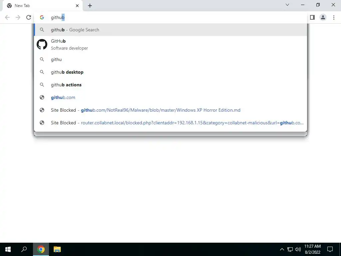Image resolution: width=341 pixels, height=256 pixels.
Task: Open the notification center icon
Action: click(330, 249)
